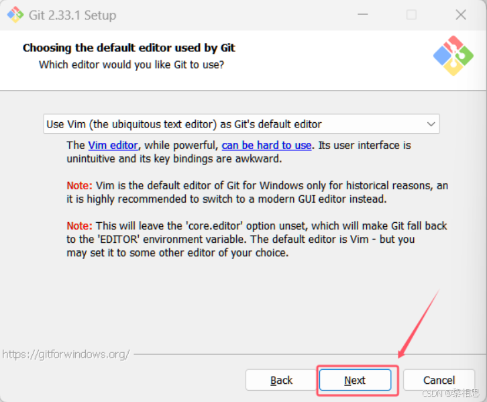Open the 'Vim editor' hyperlink
The width and height of the screenshot is (487, 402).
[113, 146]
